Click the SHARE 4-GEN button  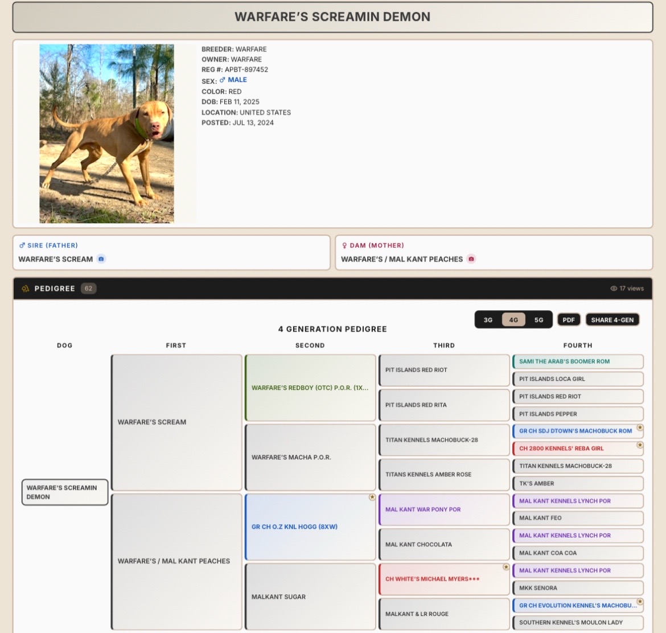(x=612, y=320)
